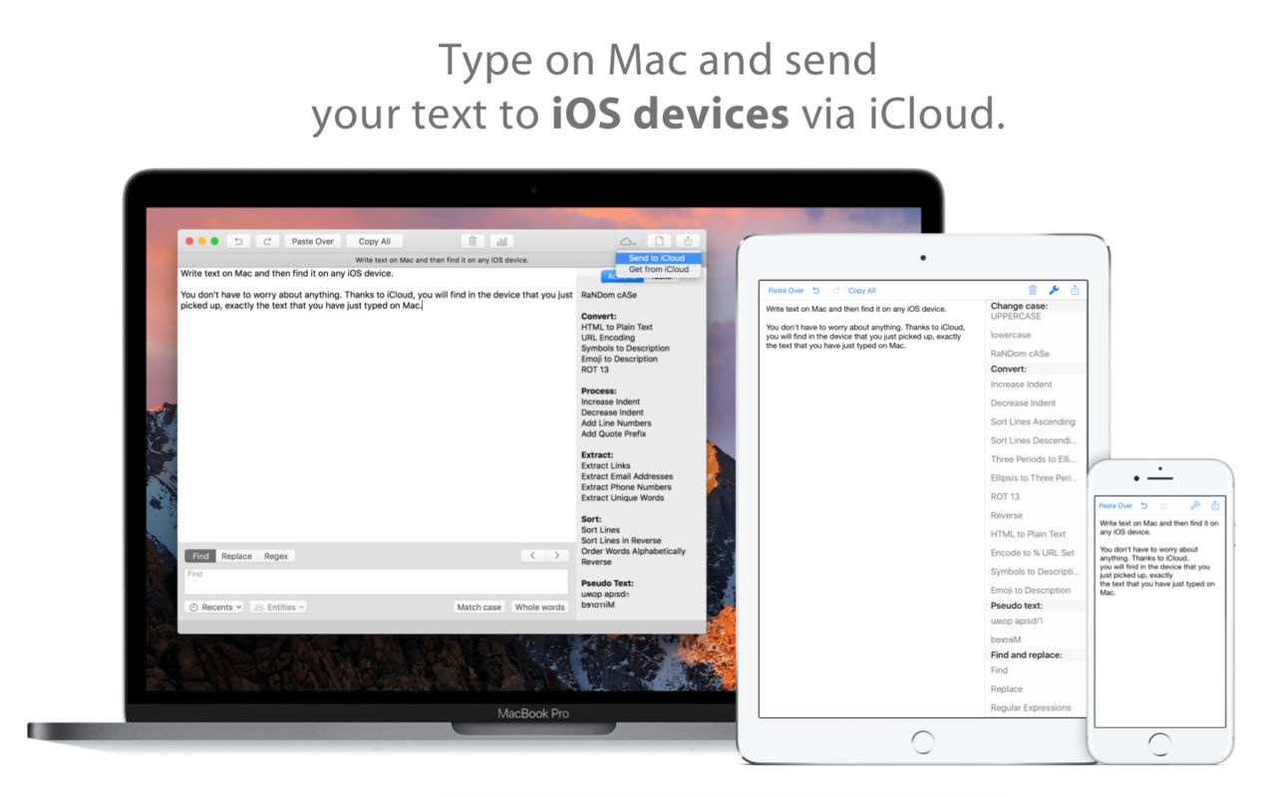This screenshot has width=1276, height=797.
Task: Click the trash icon in the Mac toolbar
Action: click(473, 241)
